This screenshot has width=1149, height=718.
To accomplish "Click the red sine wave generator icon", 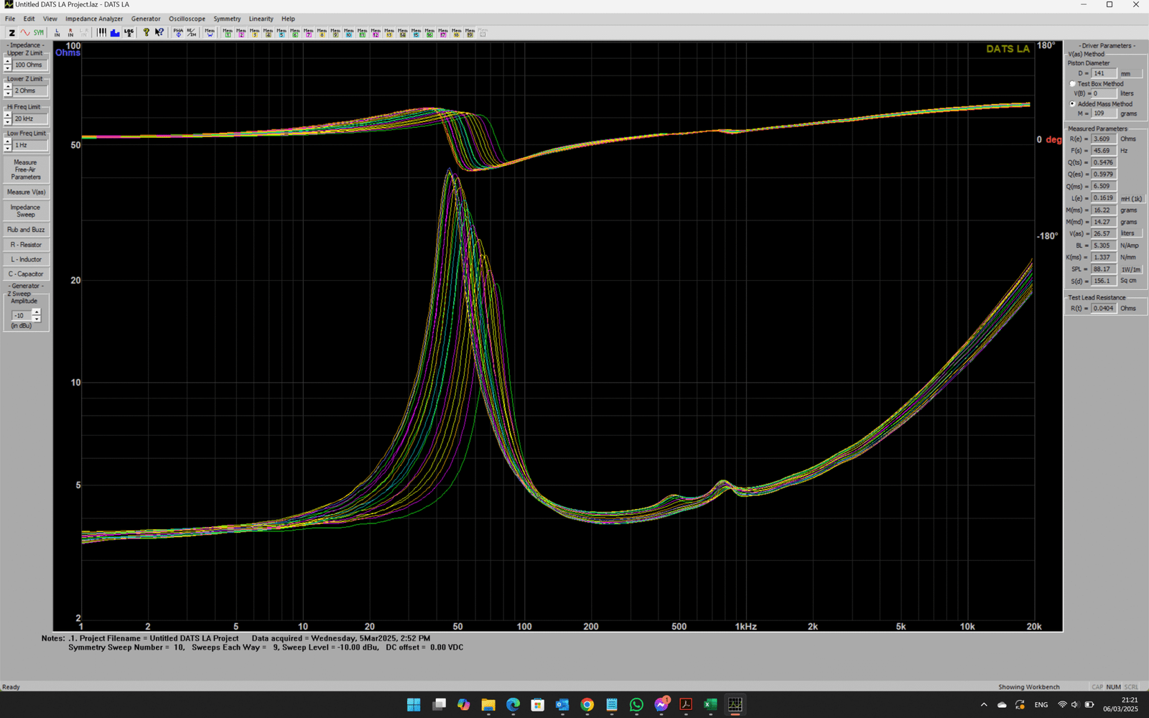I will (x=25, y=32).
